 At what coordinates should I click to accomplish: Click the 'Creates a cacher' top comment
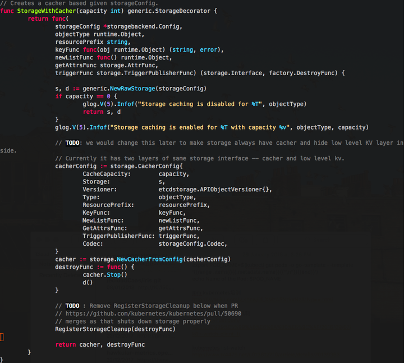(x=79, y=3)
